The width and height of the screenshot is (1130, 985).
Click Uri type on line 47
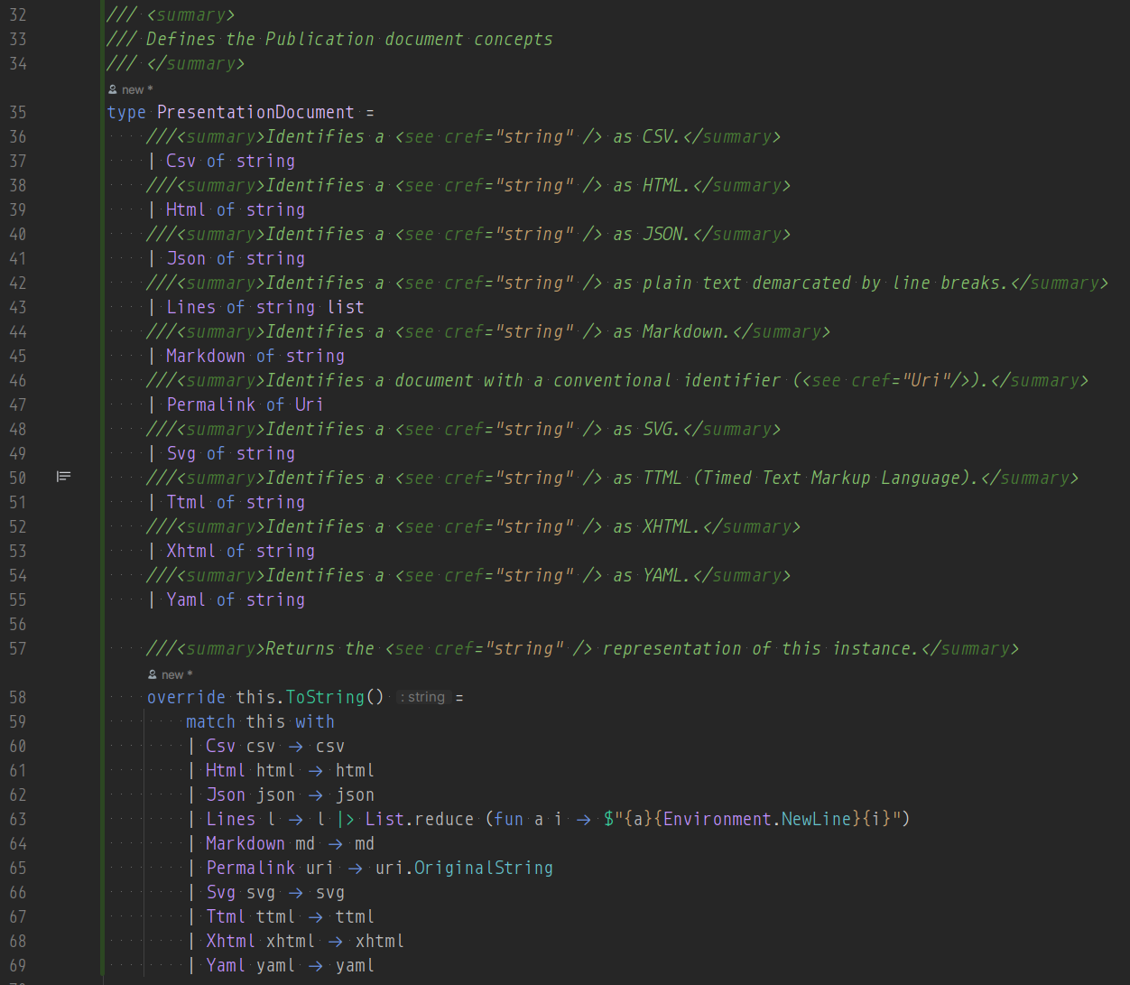(310, 404)
